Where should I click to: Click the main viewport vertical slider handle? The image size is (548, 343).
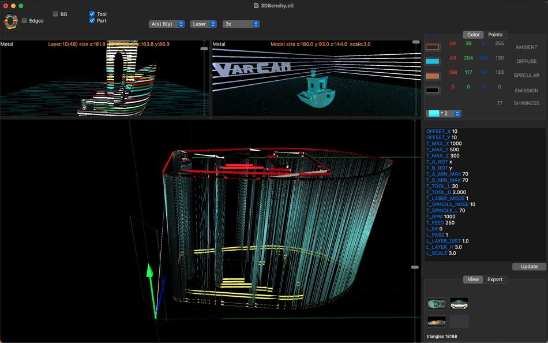coord(415,267)
